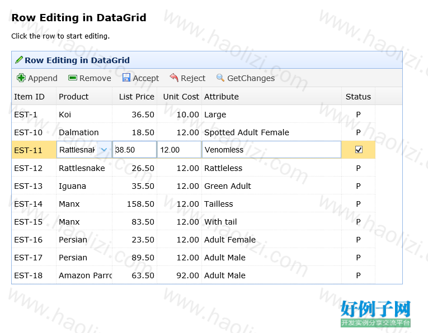Click the 35.50 list price cell
The width and height of the screenshot is (428, 333).
(x=135, y=185)
